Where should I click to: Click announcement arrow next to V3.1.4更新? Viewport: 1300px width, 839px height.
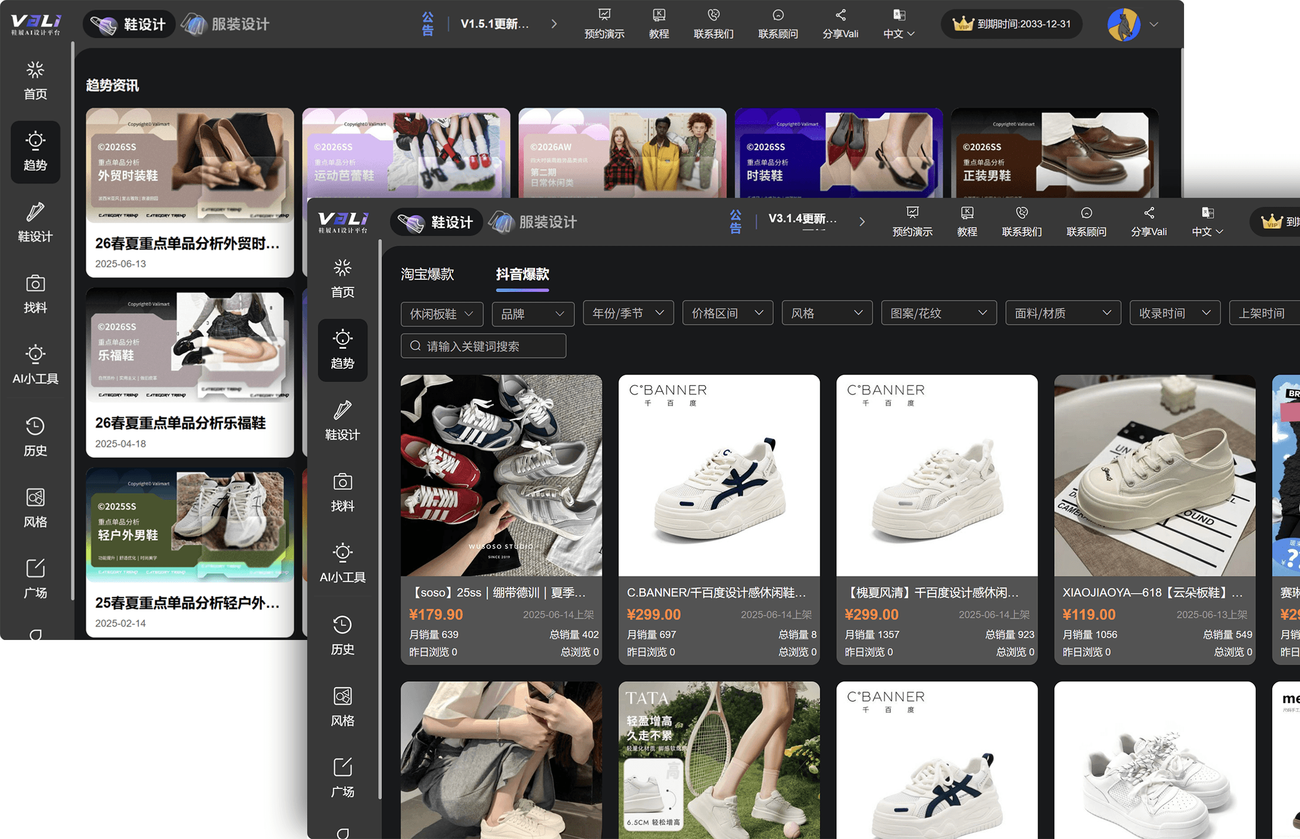pos(862,222)
